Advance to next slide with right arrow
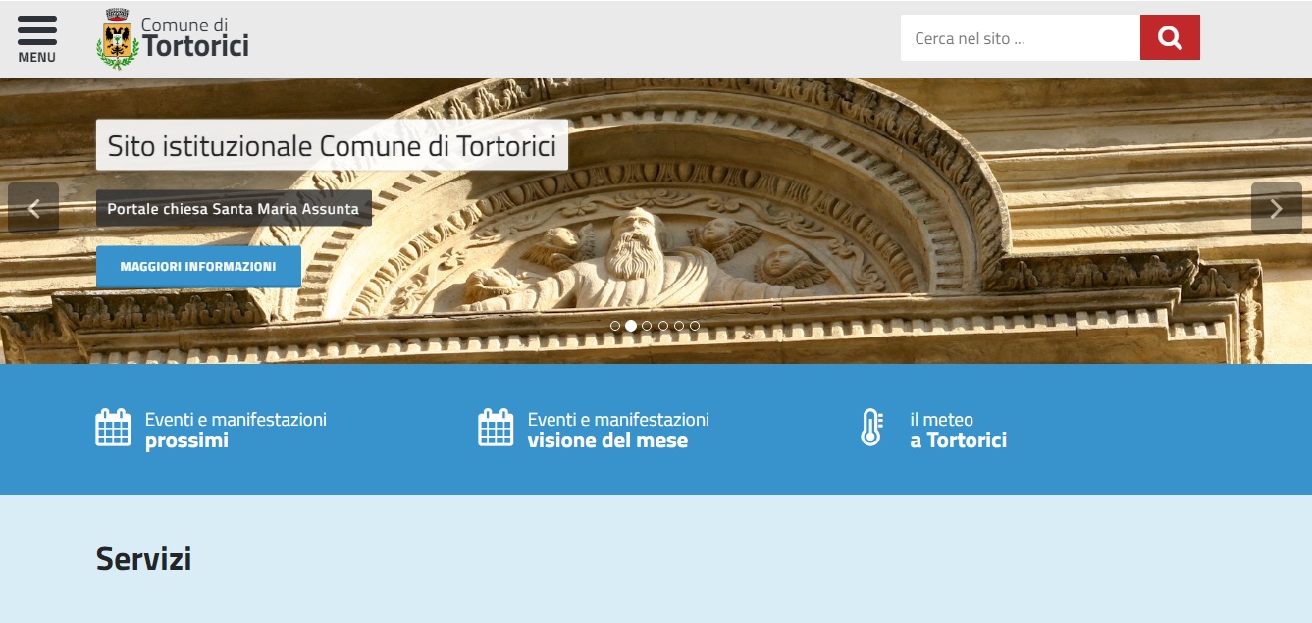Screen dimensions: 1312x623 1277,208
